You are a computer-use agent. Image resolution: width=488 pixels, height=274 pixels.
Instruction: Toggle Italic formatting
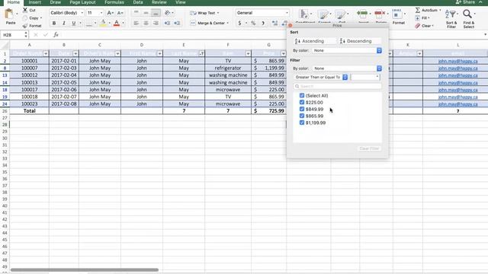pyautogui.click(x=64, y=23)
